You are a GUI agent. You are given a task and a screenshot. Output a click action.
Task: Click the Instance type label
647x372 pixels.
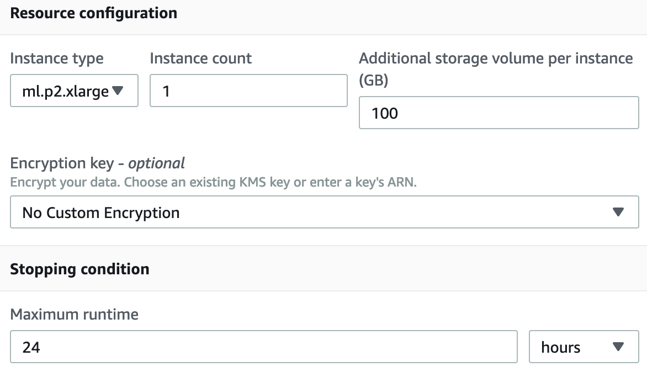click(57, 59)
